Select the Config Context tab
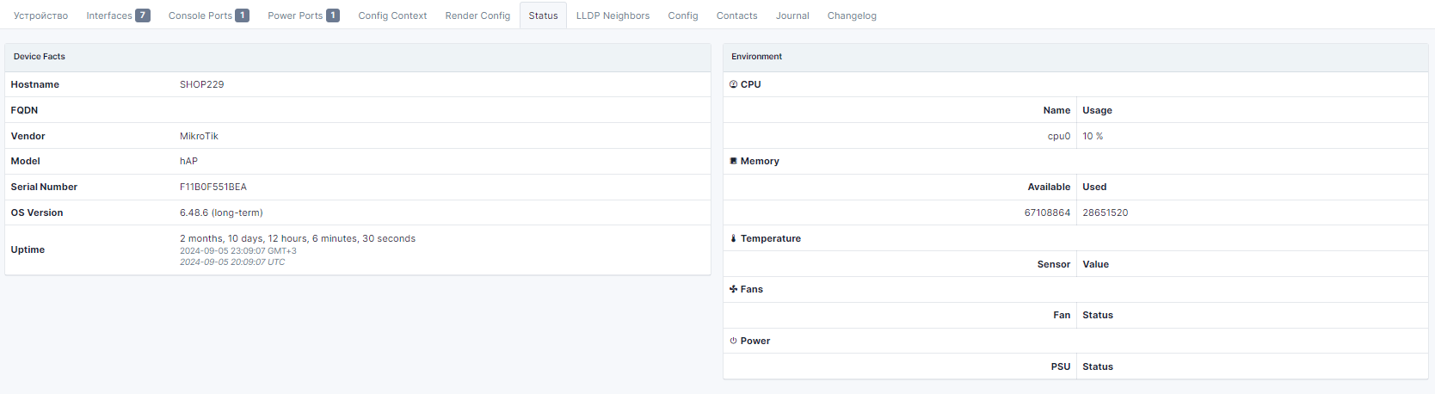 392,15
